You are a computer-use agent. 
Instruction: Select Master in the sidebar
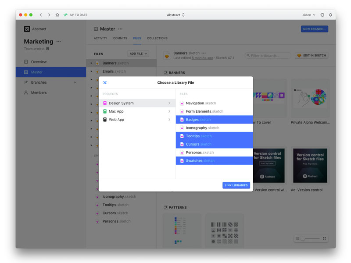click(x=51, y=72)
